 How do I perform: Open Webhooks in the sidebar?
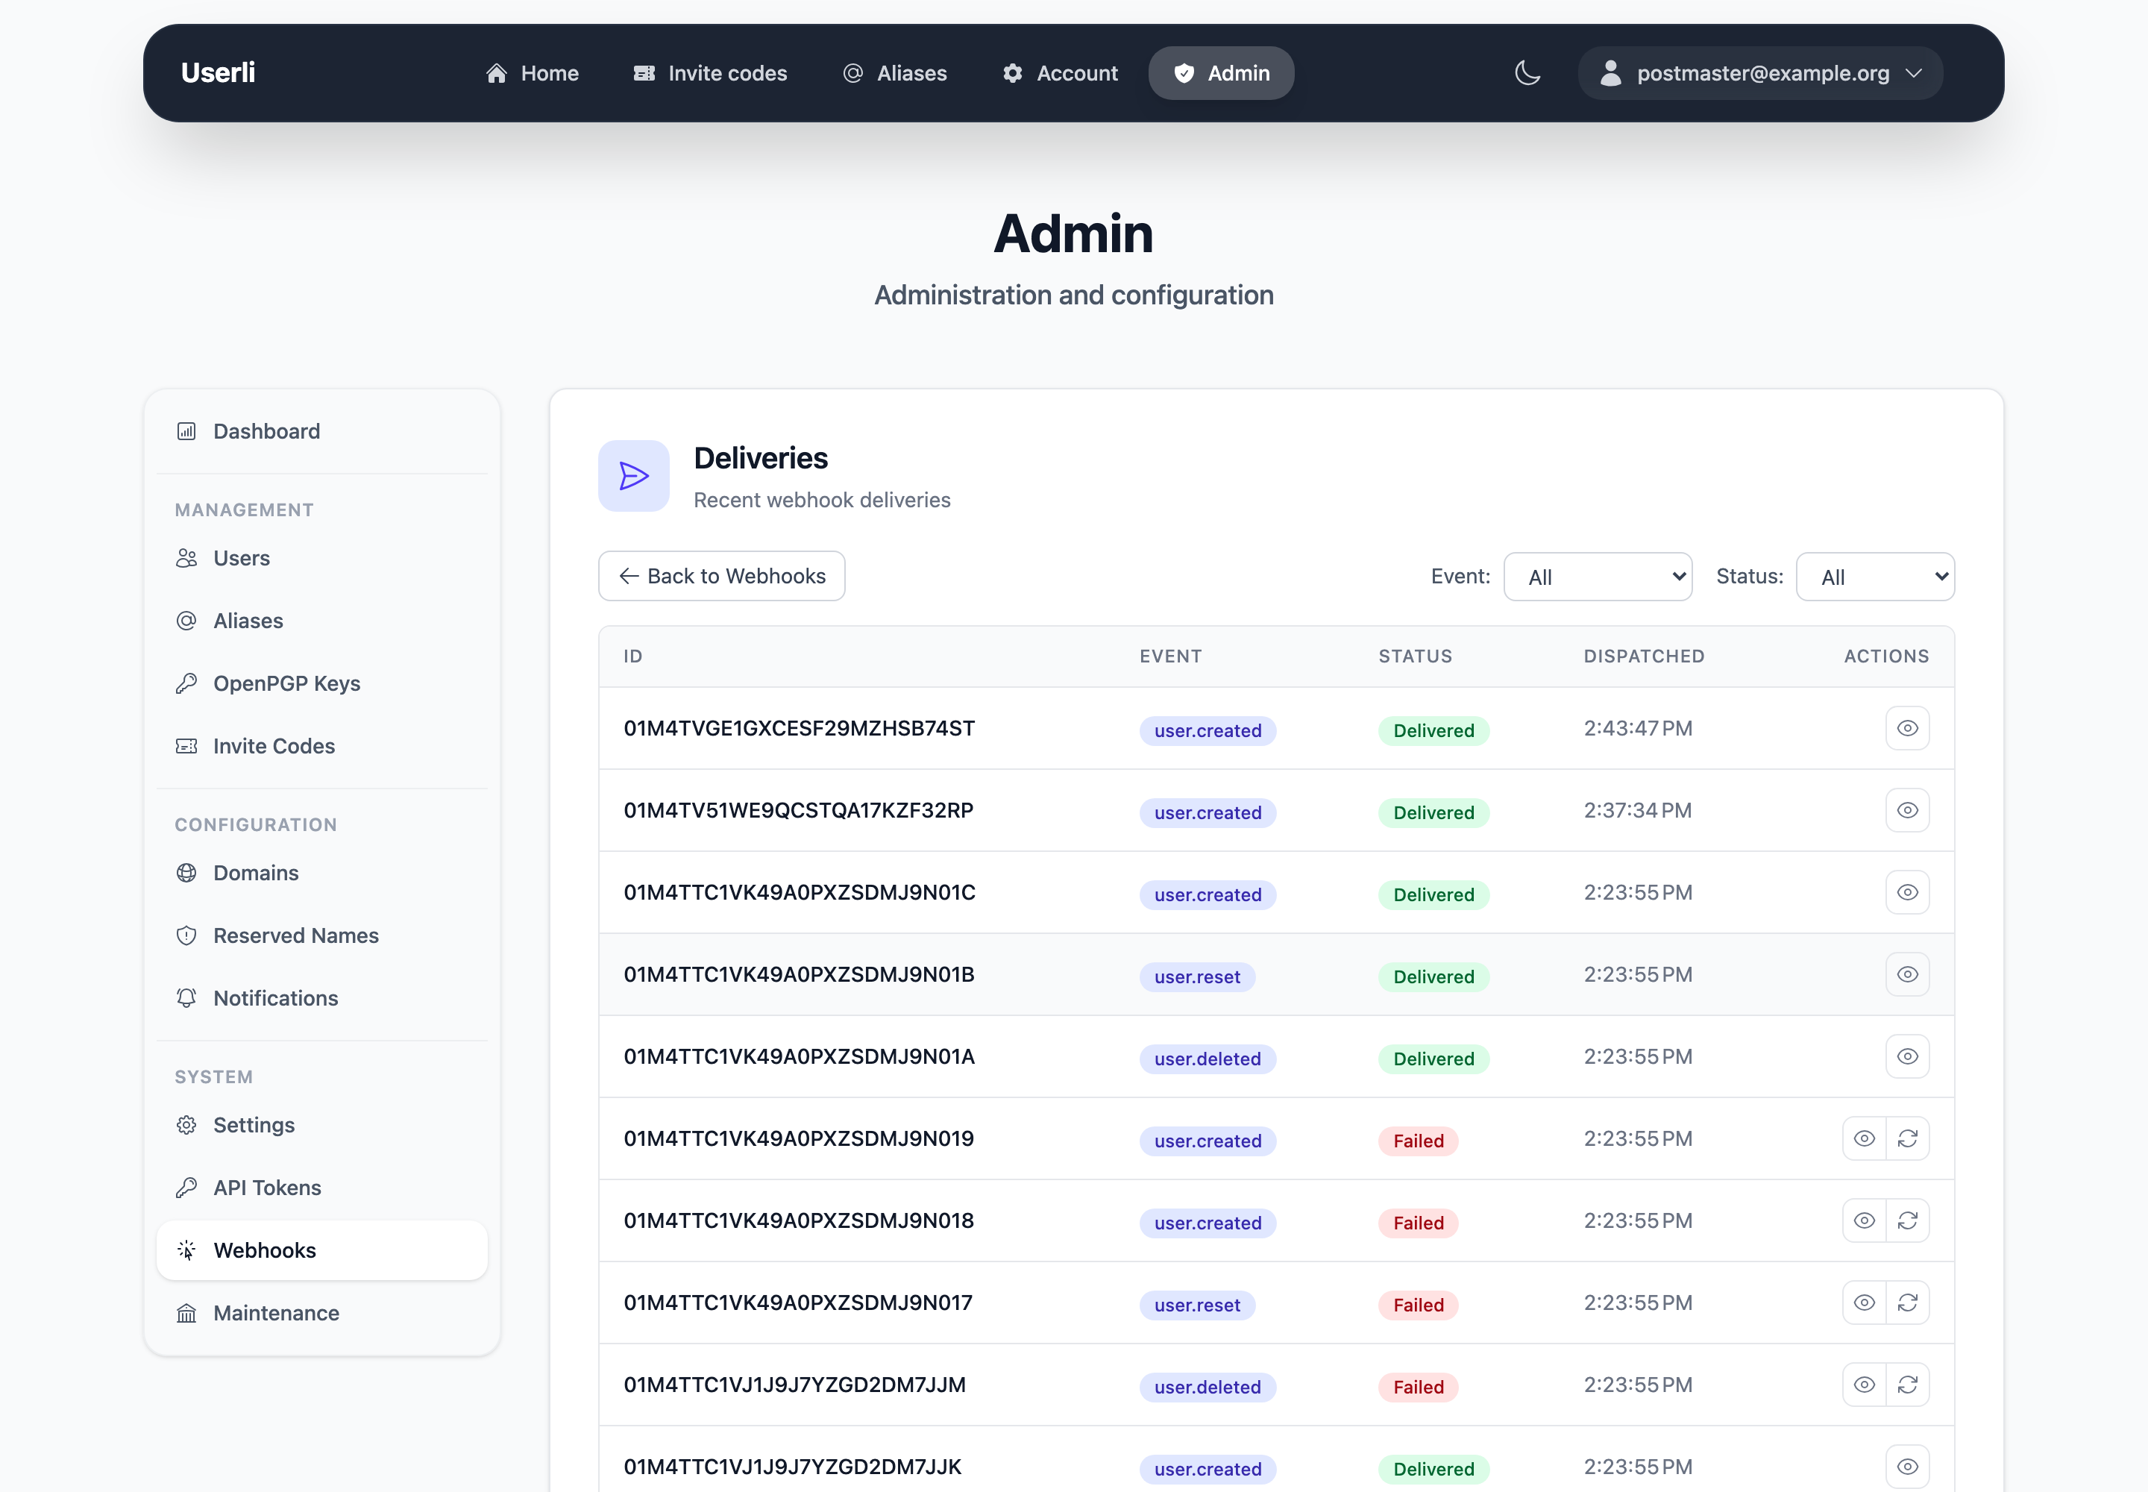(x=322, y=1251)
